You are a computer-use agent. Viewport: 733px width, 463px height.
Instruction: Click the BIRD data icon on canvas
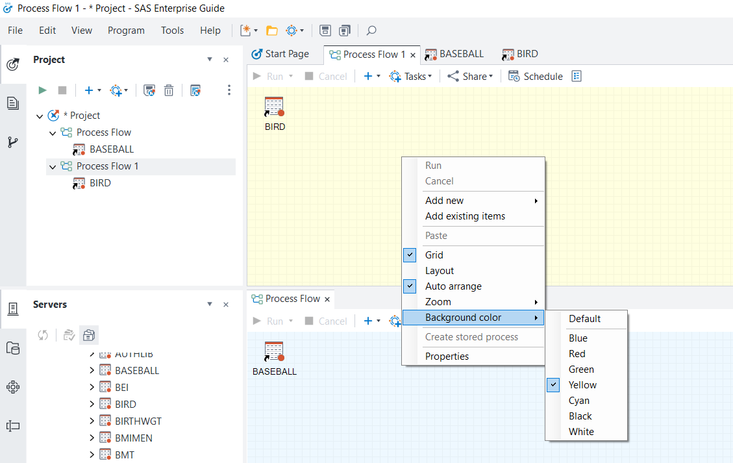click(274, 107)
